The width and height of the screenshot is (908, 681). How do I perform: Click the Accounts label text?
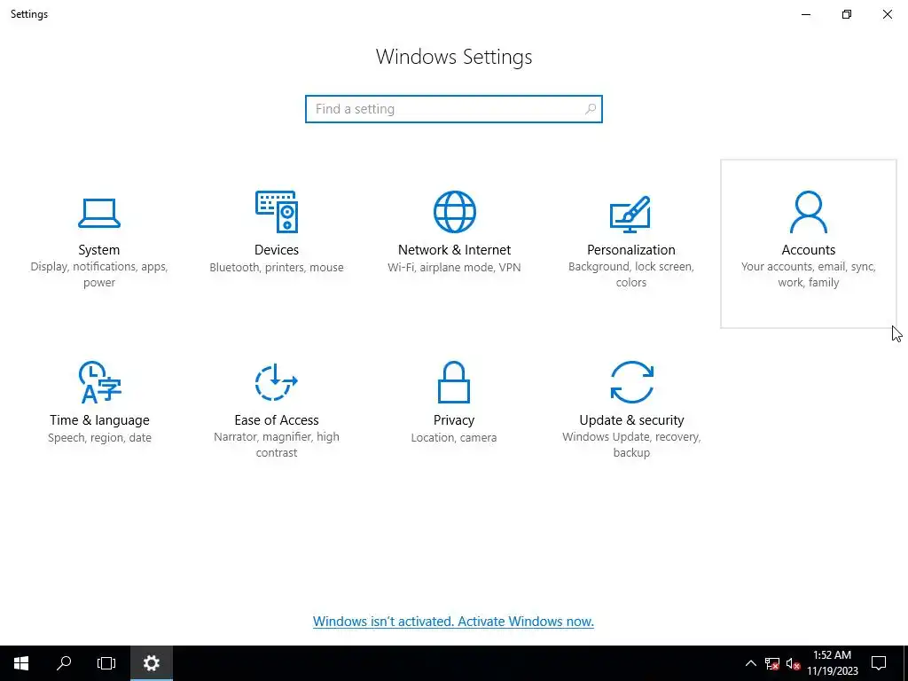(809, 249)
